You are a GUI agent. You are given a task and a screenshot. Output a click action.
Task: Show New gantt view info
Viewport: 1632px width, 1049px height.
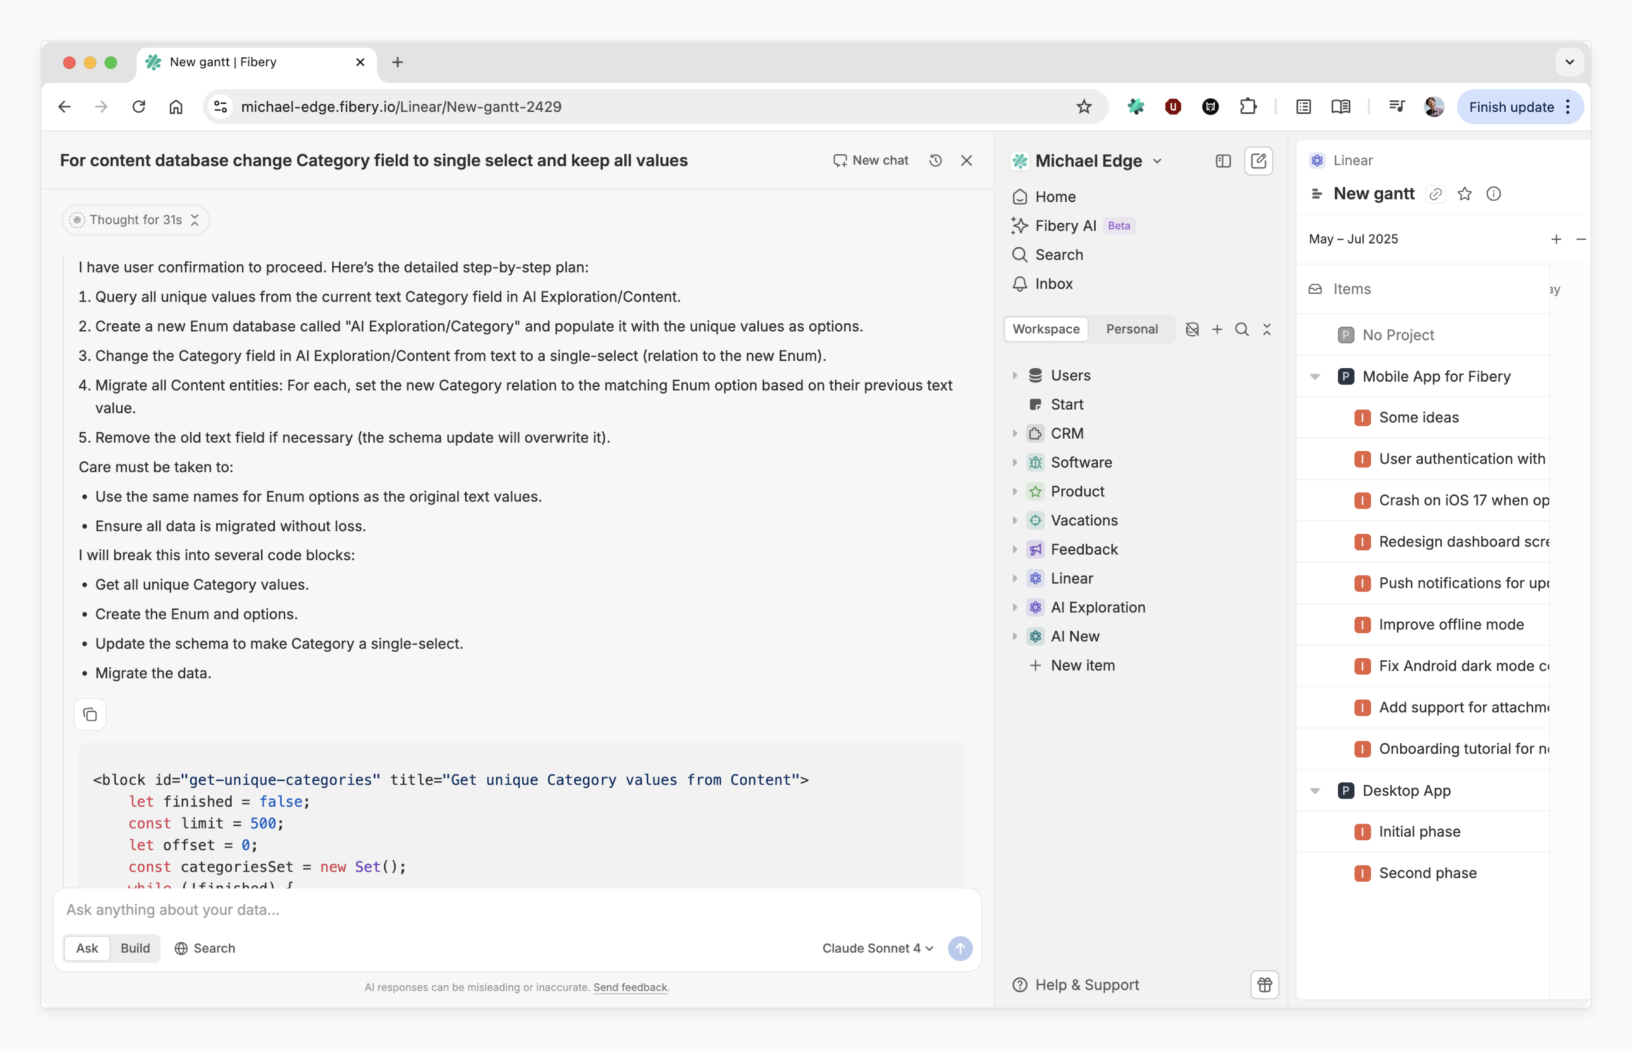coord(1493,194)
